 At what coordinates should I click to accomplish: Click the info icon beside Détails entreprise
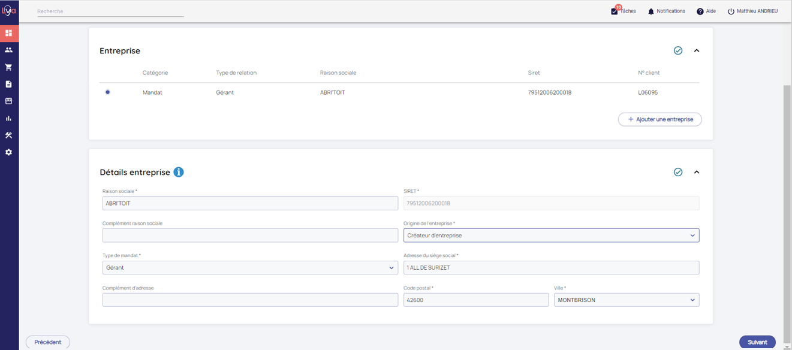(179, 172)
